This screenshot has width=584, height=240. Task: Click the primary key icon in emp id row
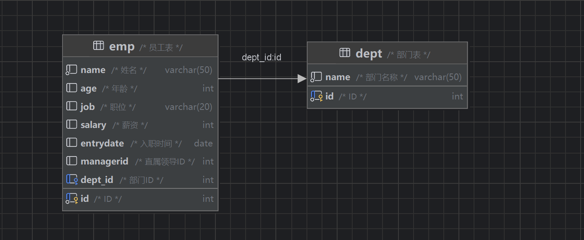click(72, 198)
